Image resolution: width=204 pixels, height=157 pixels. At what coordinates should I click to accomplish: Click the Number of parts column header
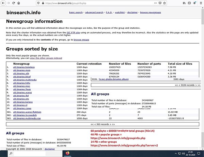[149, 64]
